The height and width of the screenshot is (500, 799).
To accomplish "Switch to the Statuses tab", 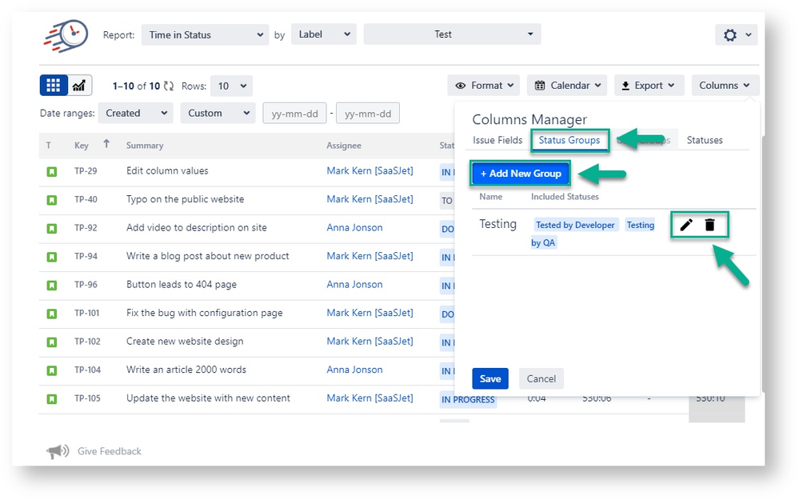I will coord(704,138).
